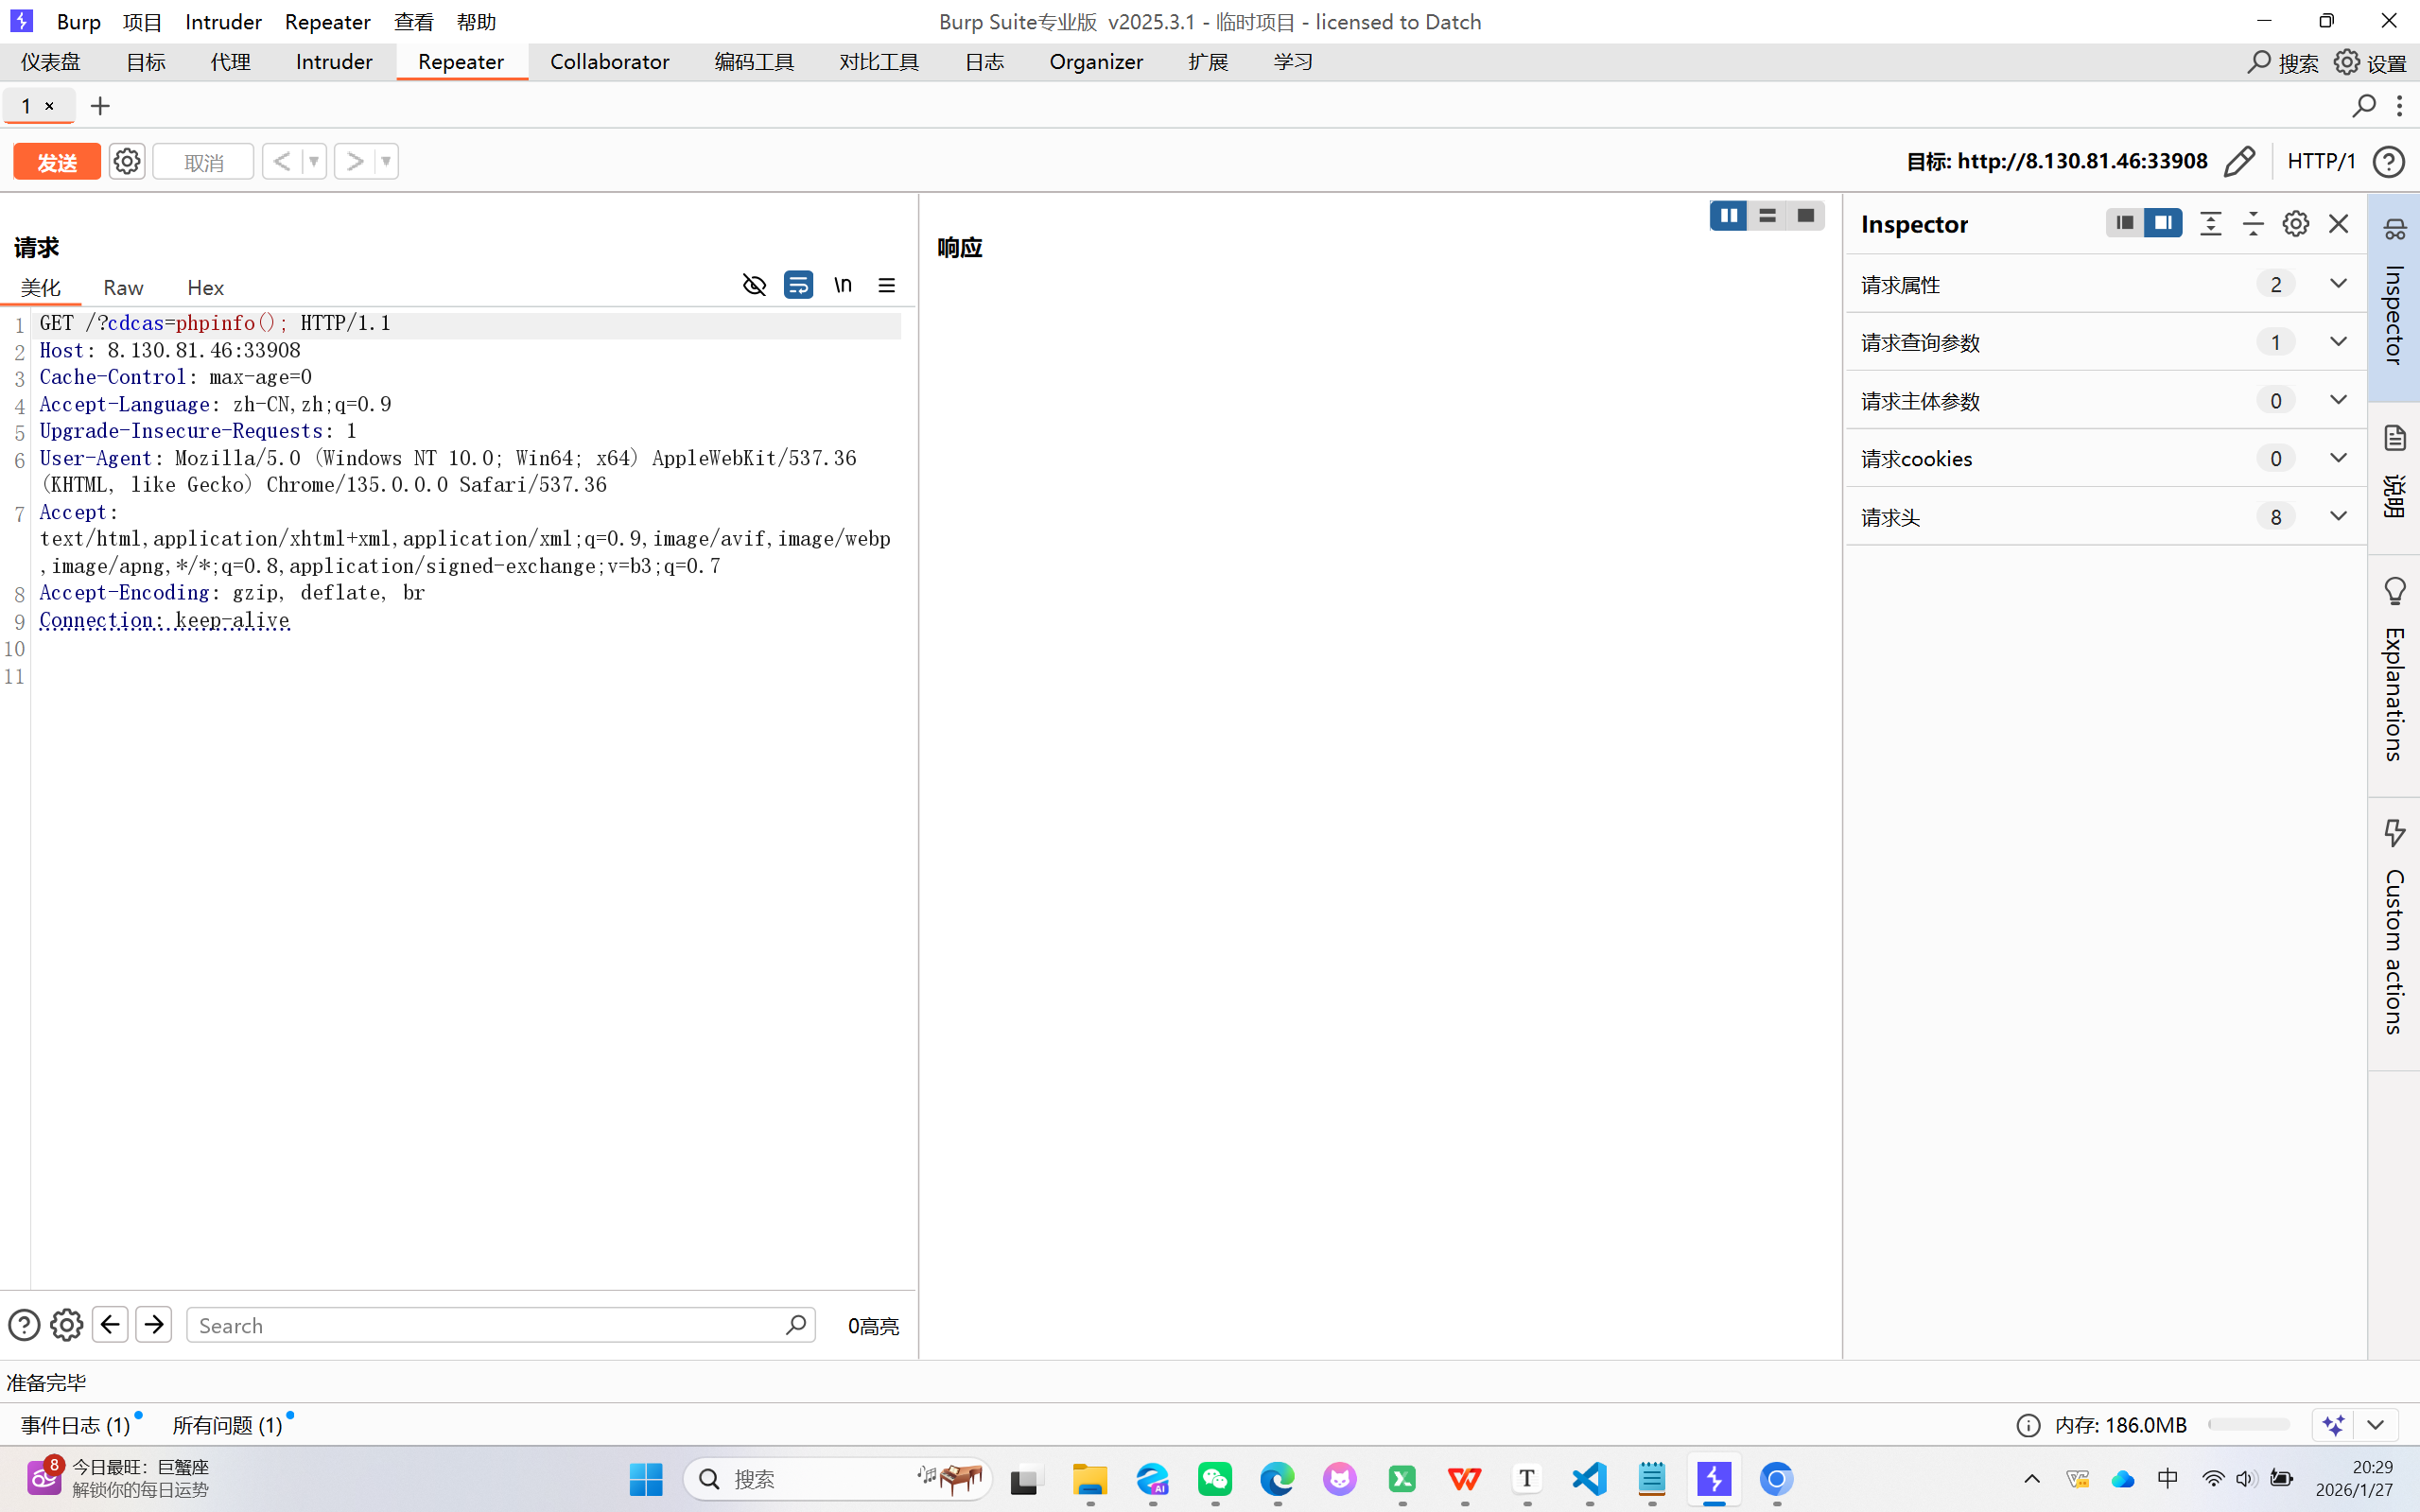Expand the 请求查询参数 section

click(2338, 342)
